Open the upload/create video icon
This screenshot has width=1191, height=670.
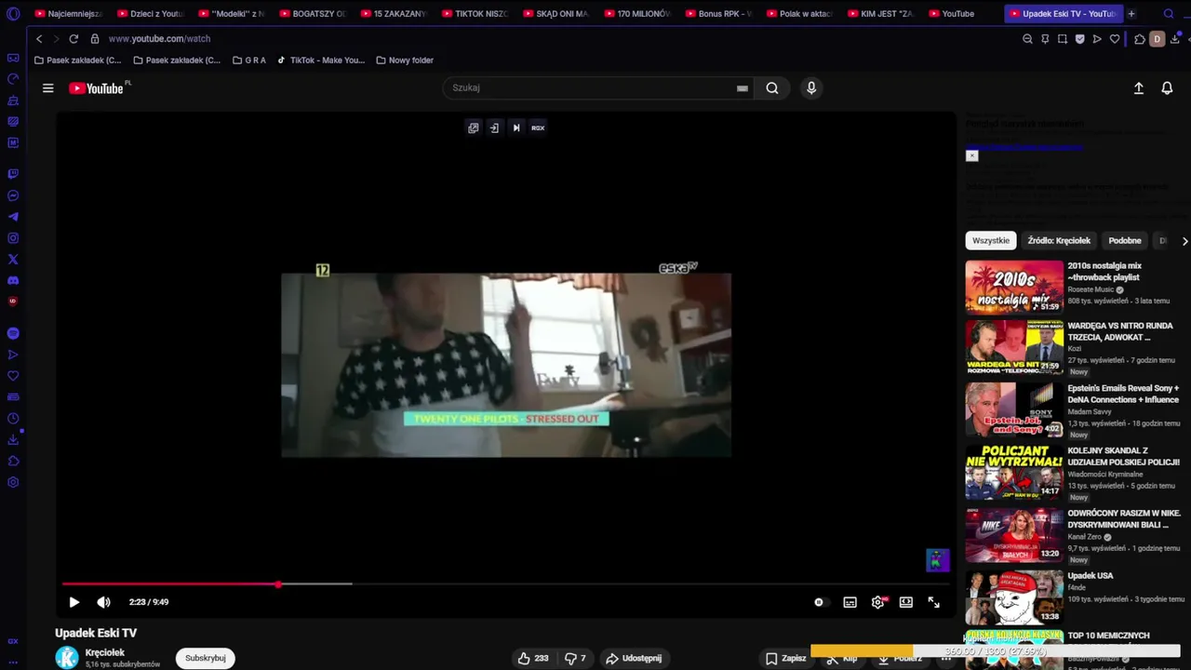point(1138,88)
